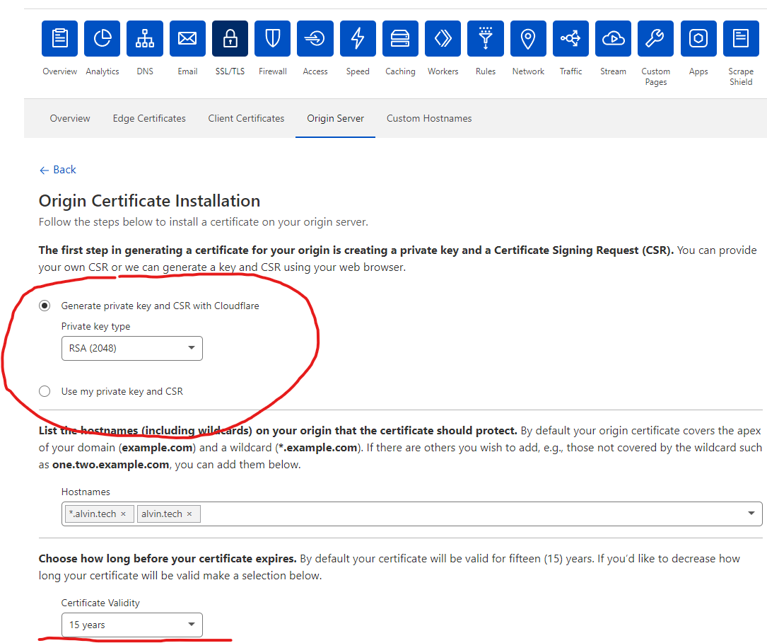Open the Scrape Shield document icon
This screenshot has height=643, width=767.
(741, 39)
